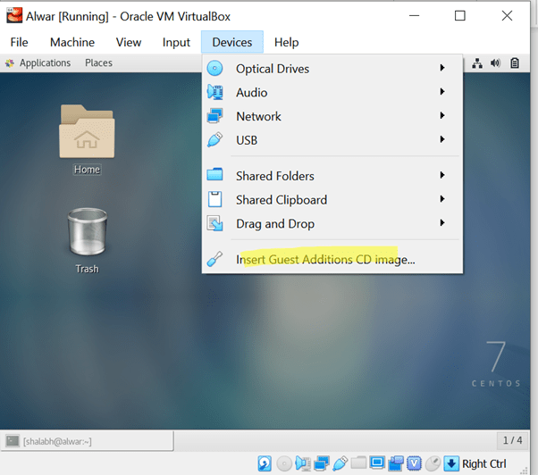Click the USB status icon in status bar

(x=340, y=463)
